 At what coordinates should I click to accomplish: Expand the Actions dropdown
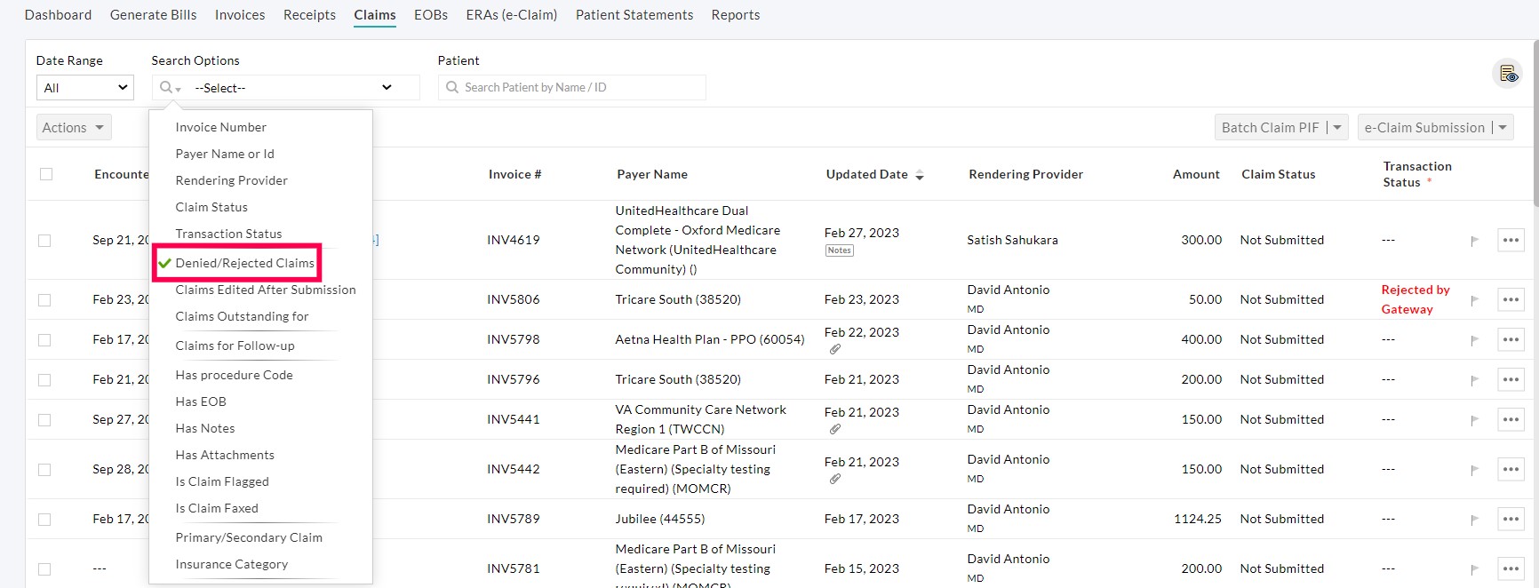(74, 128)
